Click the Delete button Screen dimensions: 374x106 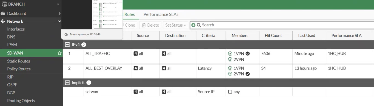pos(150,25)
